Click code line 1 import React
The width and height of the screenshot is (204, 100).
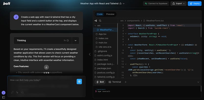pos(156,25)
